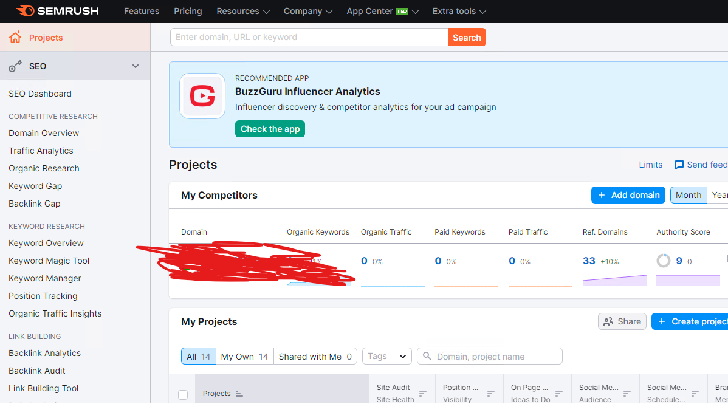Select the Shared with Me tab

click(x=315, y=357)
